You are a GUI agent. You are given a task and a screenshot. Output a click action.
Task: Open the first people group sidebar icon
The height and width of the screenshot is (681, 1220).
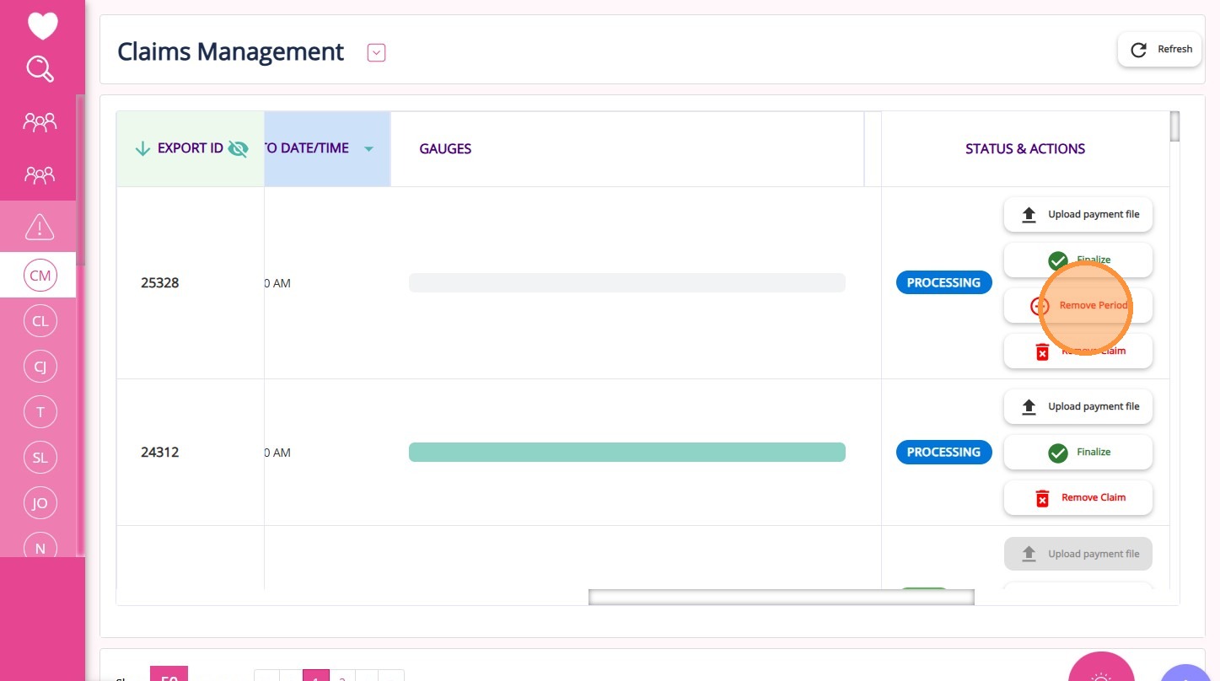click(x=40, y=123)
